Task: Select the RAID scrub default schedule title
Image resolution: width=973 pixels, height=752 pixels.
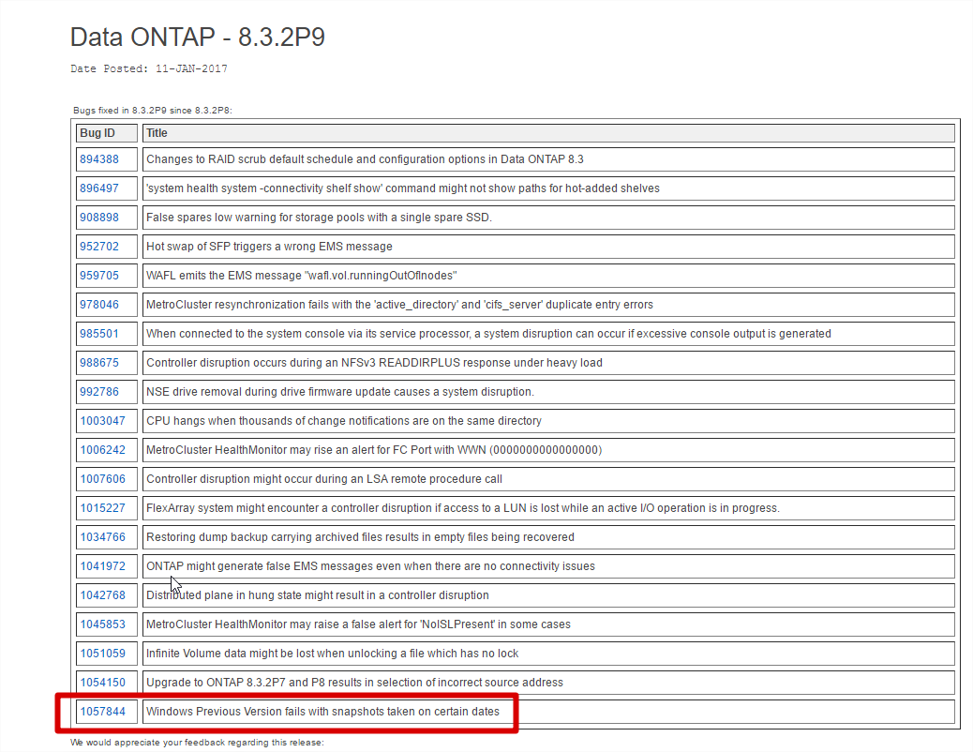Action: coord(365,159)
